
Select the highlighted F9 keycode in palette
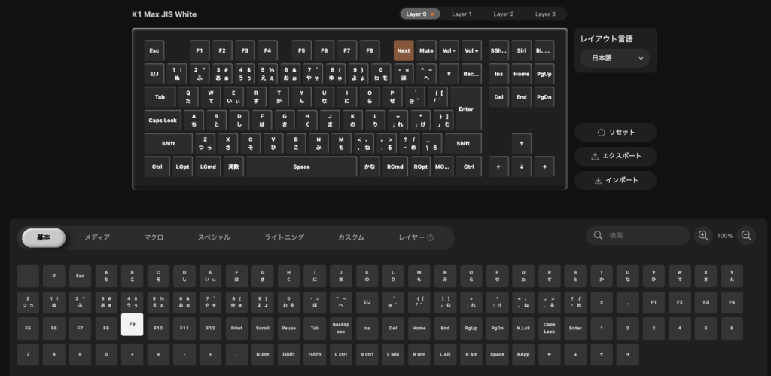(x=133, y=325)
